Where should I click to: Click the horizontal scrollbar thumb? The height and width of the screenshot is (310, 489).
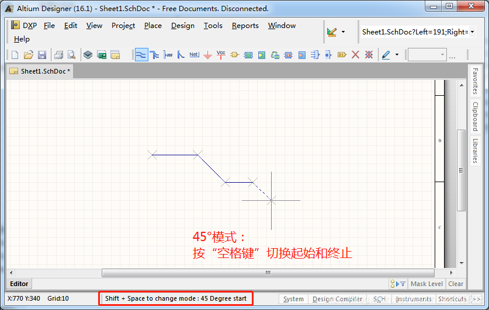click(x=268, y=273)
